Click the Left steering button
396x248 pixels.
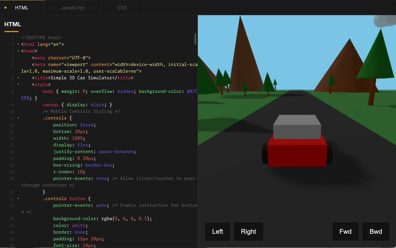point(218,231)
